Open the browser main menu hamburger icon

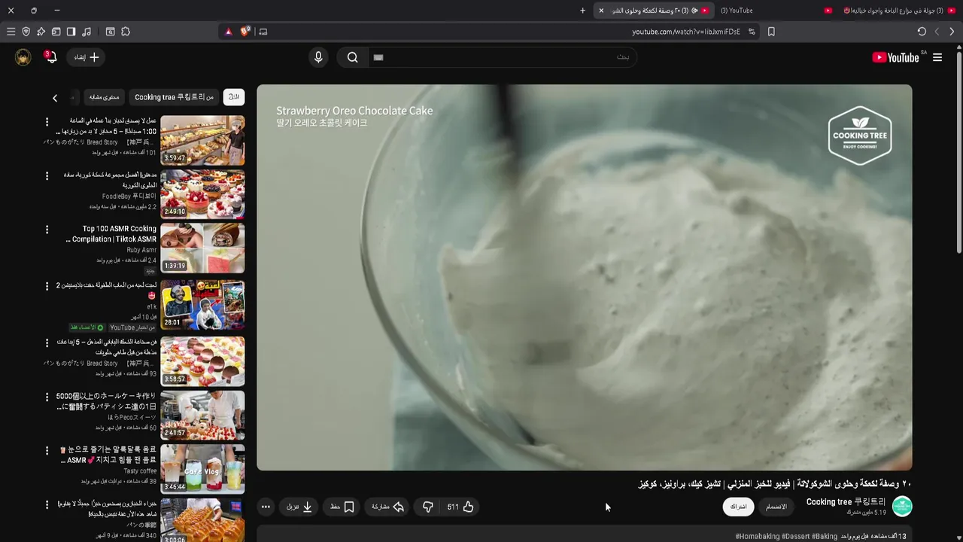(x=11, y=32)
